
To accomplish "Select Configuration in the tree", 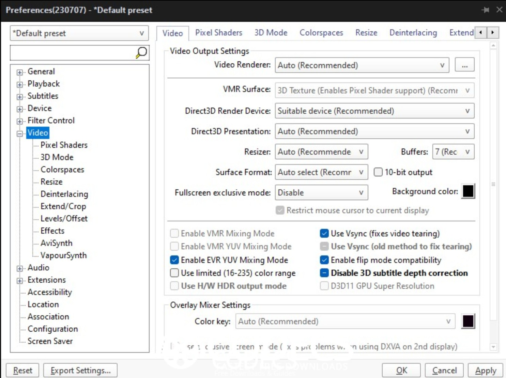I will (x=53, y=329).
